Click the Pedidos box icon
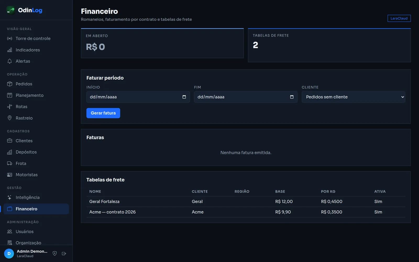 [10, 84]
